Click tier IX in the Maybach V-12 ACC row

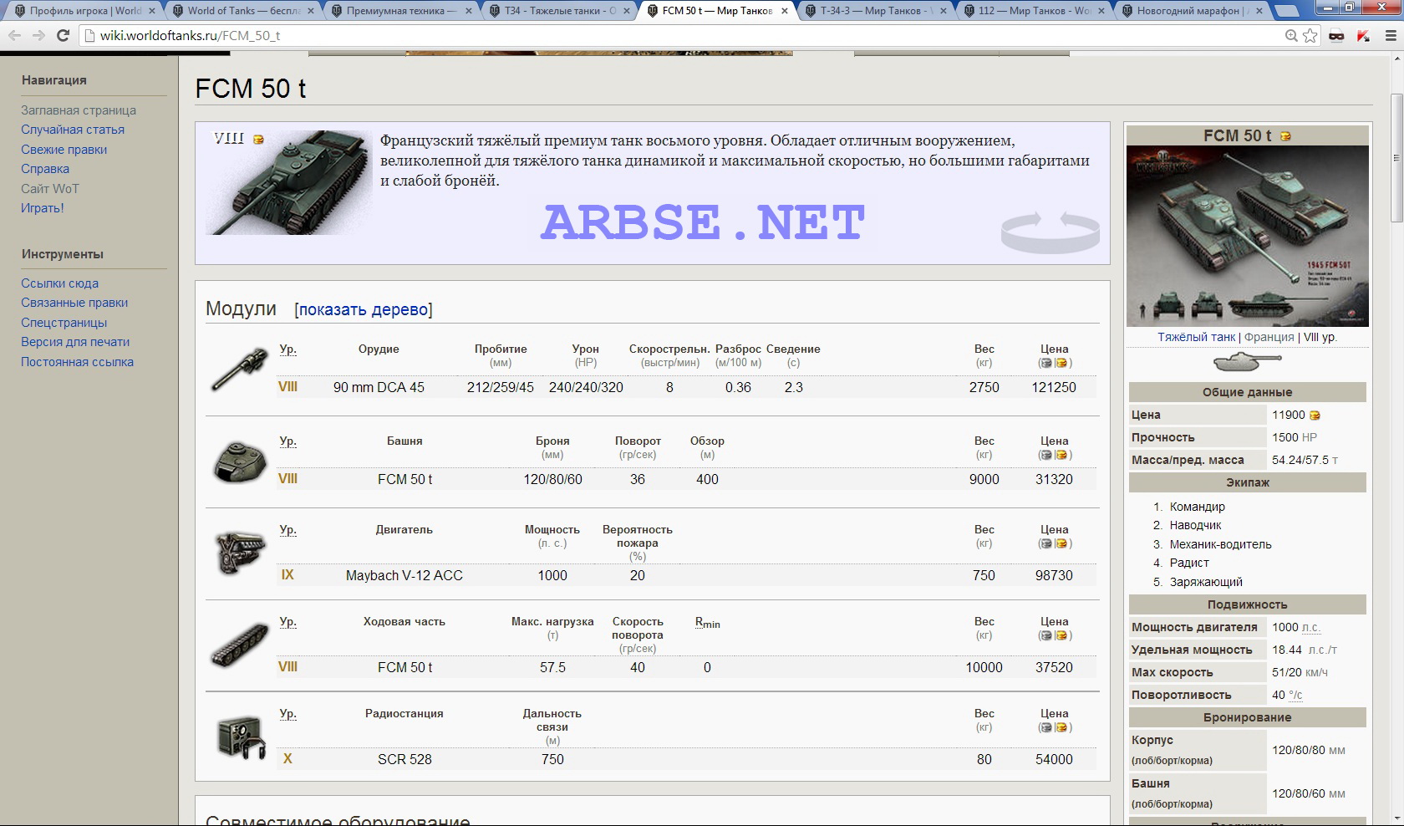click(x=287, y=575)
